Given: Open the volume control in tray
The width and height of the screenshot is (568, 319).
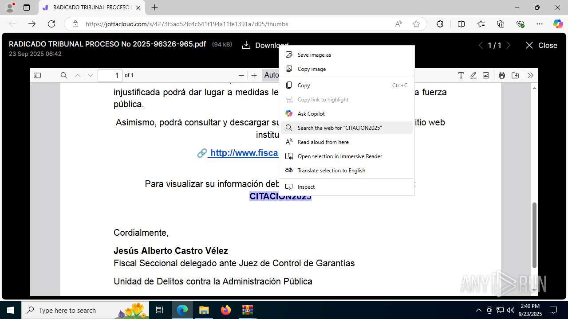Looking at the screenshot, I should [x=511, y=310].
